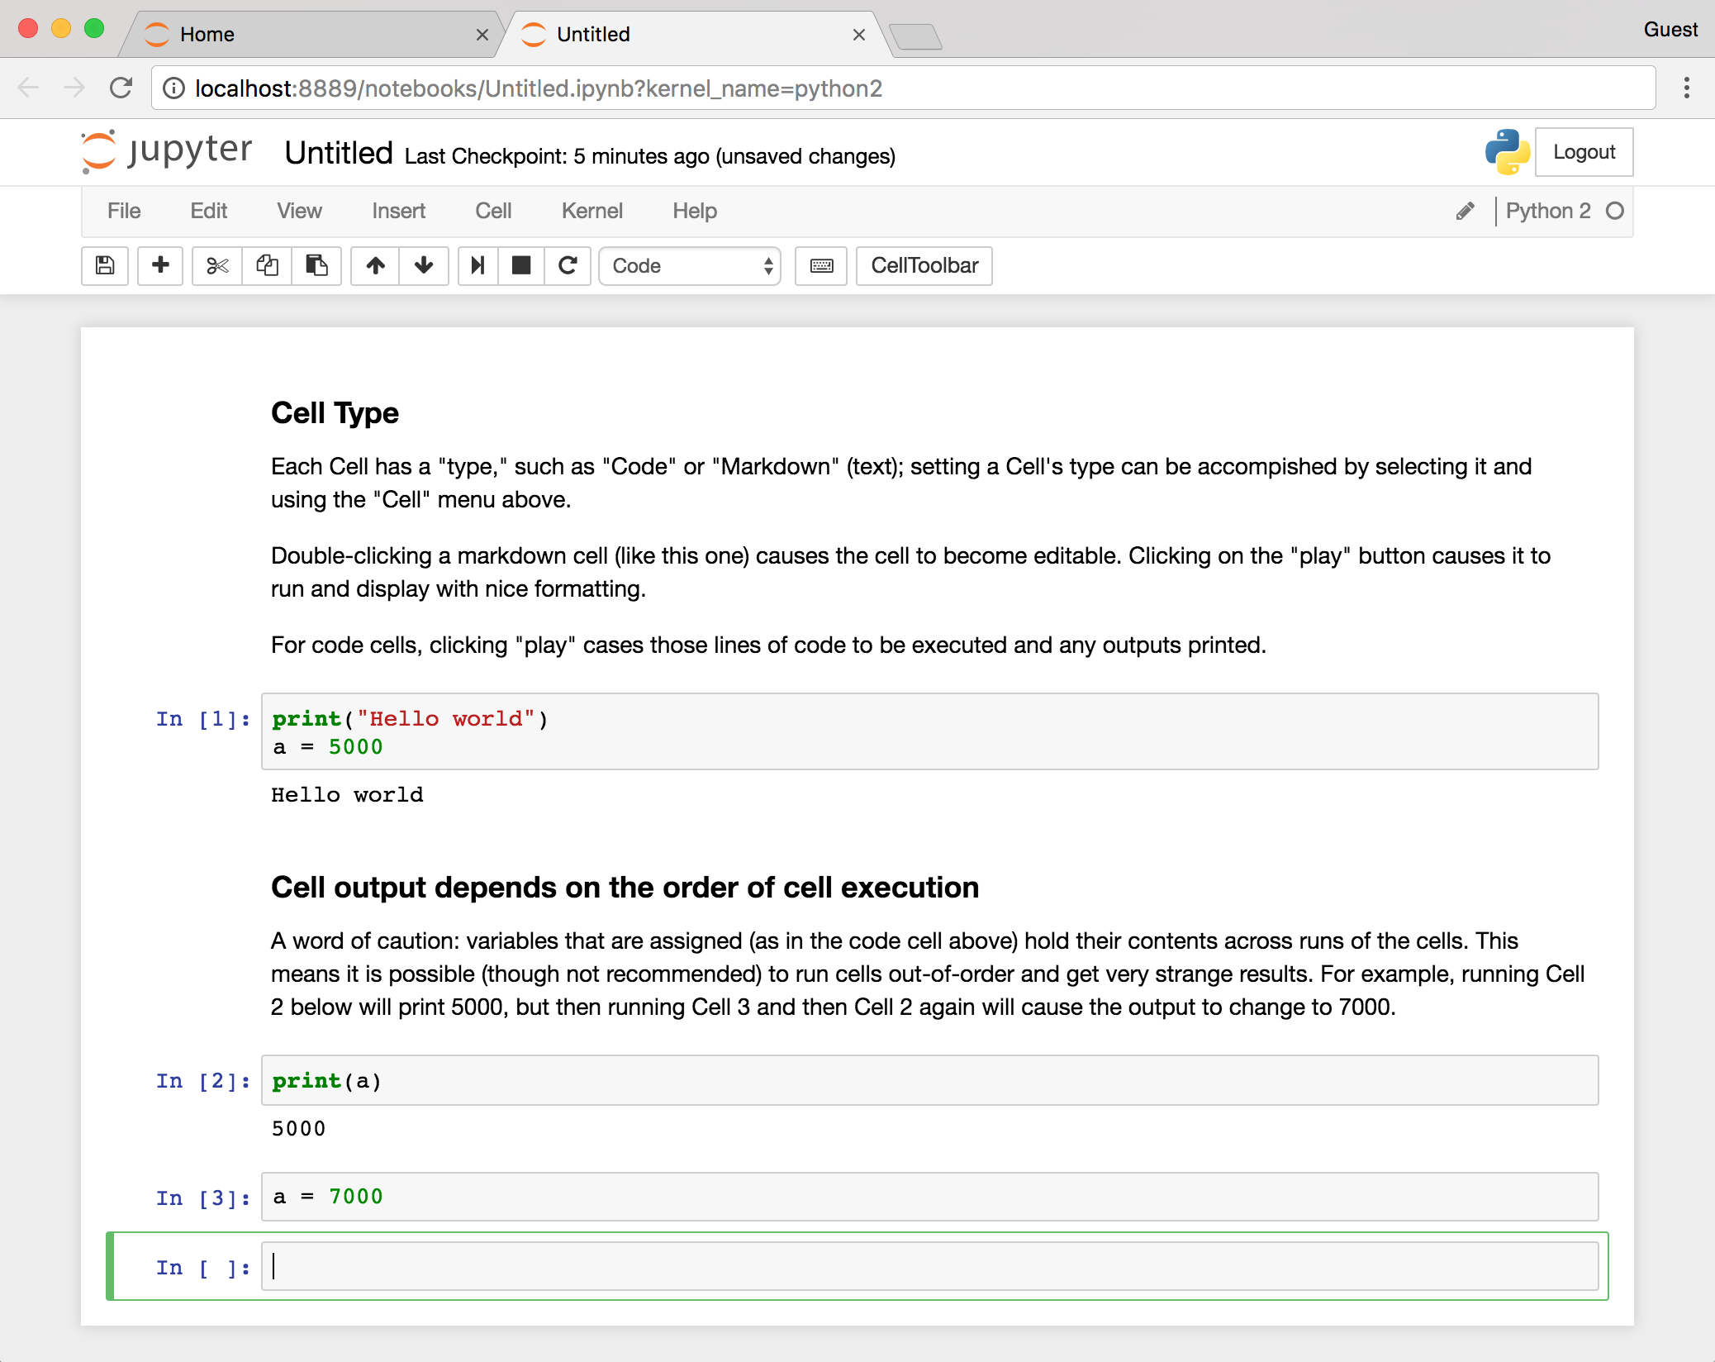
Task: Open the Kernel menu
Action: point(591,211)
